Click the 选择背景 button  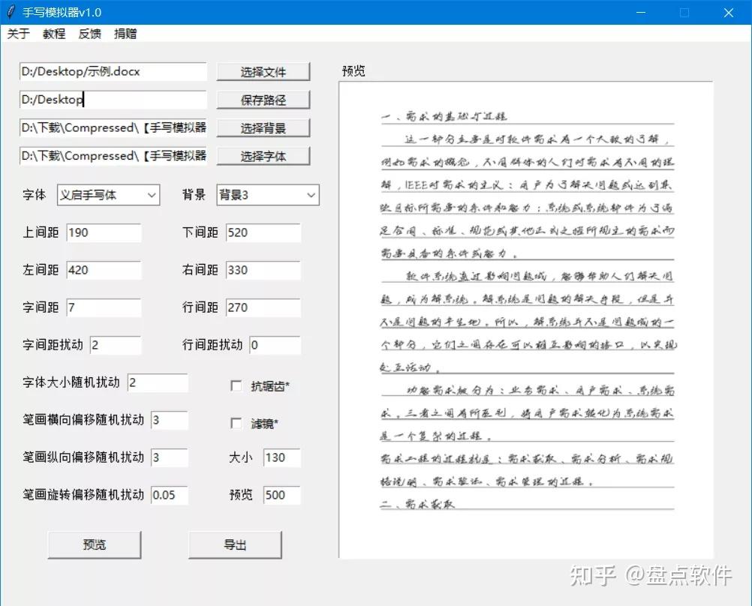point(263,128)
